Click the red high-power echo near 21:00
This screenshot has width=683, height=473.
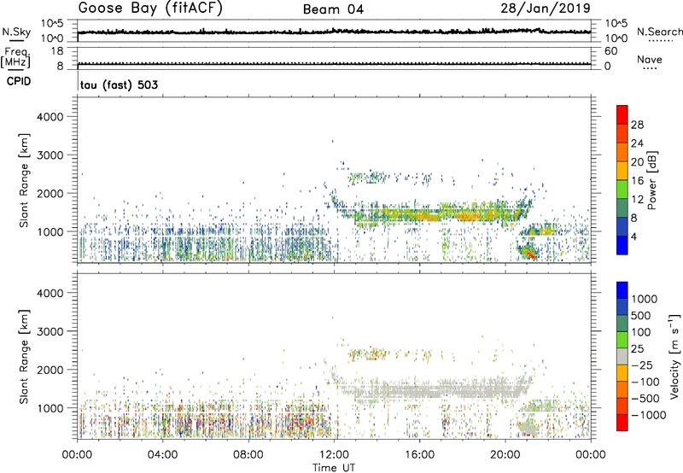528,253
